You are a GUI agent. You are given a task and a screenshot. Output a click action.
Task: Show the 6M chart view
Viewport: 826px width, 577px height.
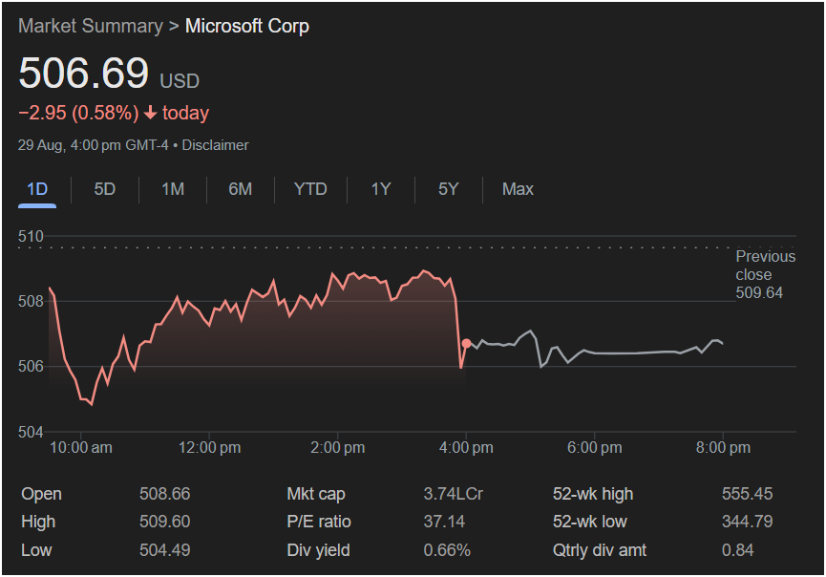coord(241,189)
